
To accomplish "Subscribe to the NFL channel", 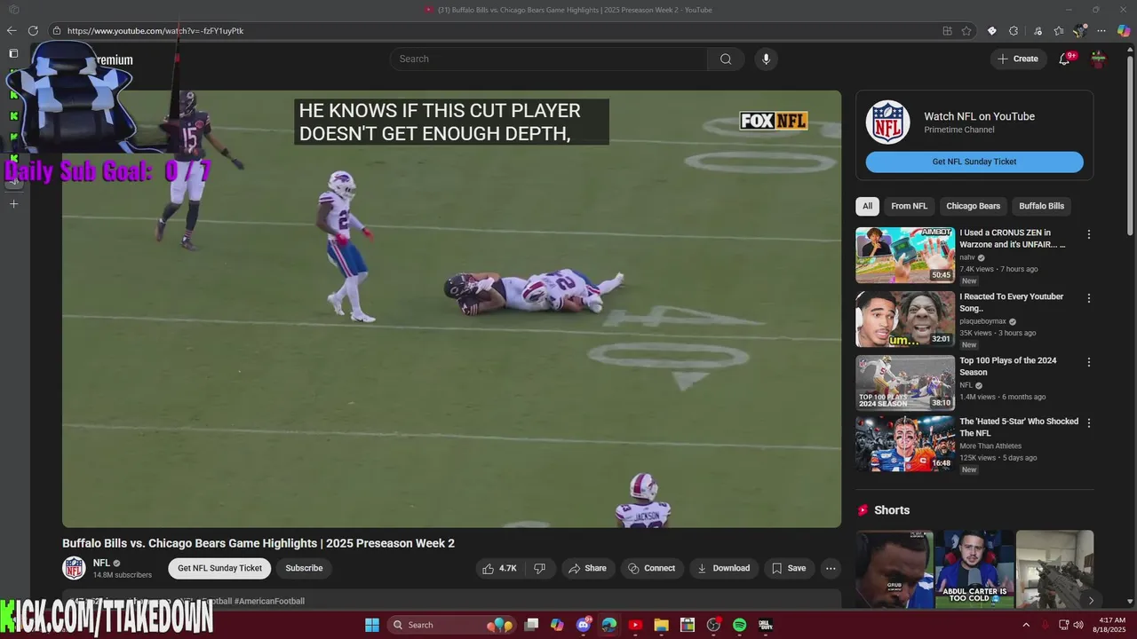I will point(304,568).
